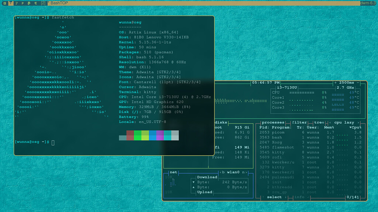Click the down arrow next to select
The image size is (378, 212).
point(286,197)
